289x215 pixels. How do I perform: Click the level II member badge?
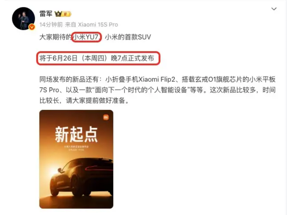(66, 14)
